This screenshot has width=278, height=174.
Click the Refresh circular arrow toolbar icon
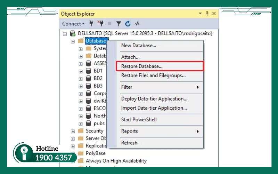point(128,24)
